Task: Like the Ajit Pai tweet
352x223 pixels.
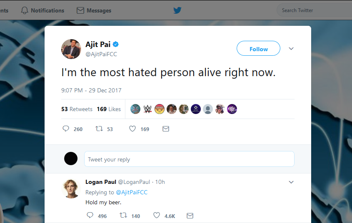Action: (x=132, y=129)
